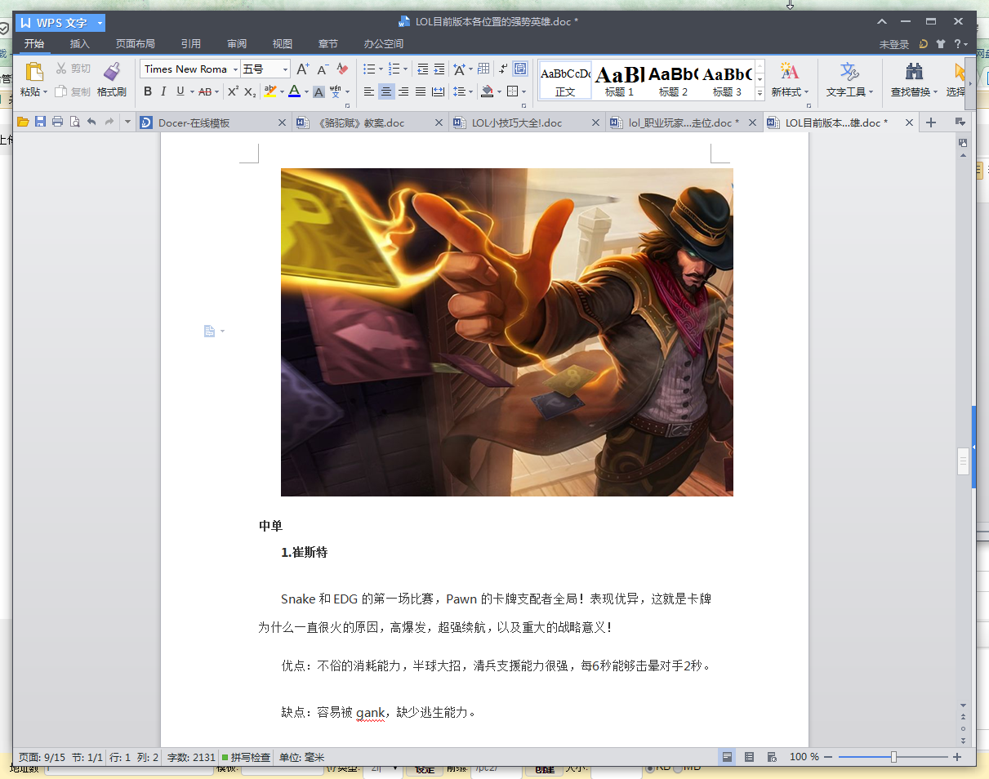Switch to LOL小技巧大全!.doc tab
989x779 pixels.
point(527,123)
